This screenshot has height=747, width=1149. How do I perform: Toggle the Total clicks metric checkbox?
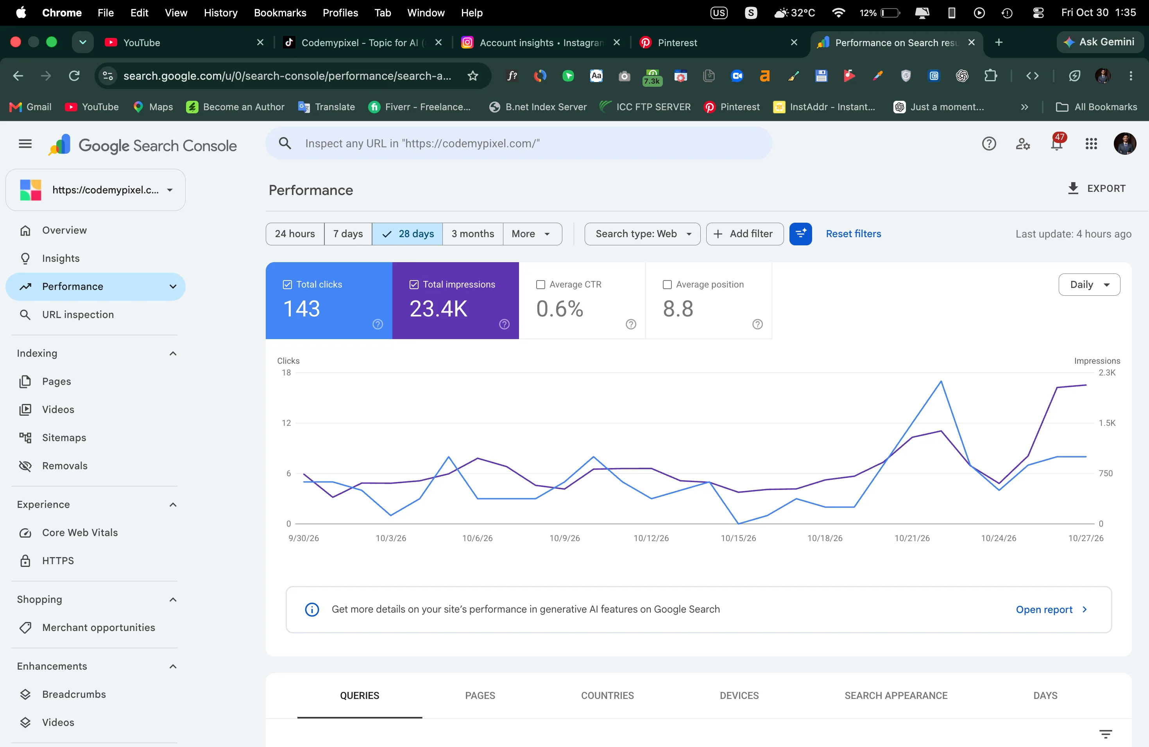(287, 285)
